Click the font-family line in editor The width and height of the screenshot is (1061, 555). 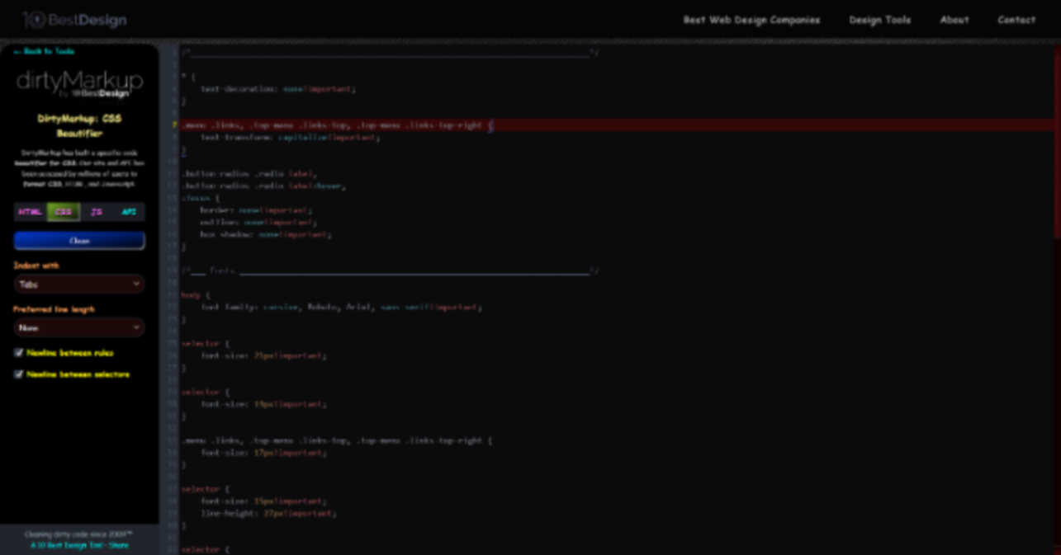pos(341,307)
